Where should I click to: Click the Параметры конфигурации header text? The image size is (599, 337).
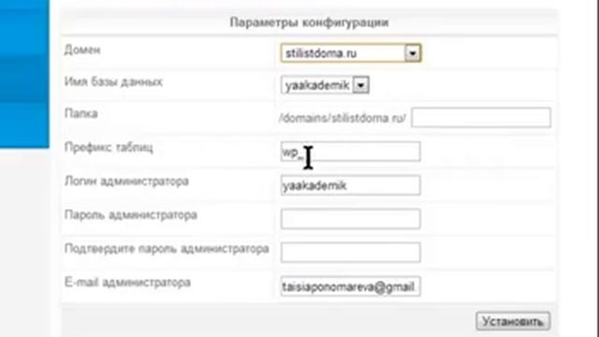point(309,22)
